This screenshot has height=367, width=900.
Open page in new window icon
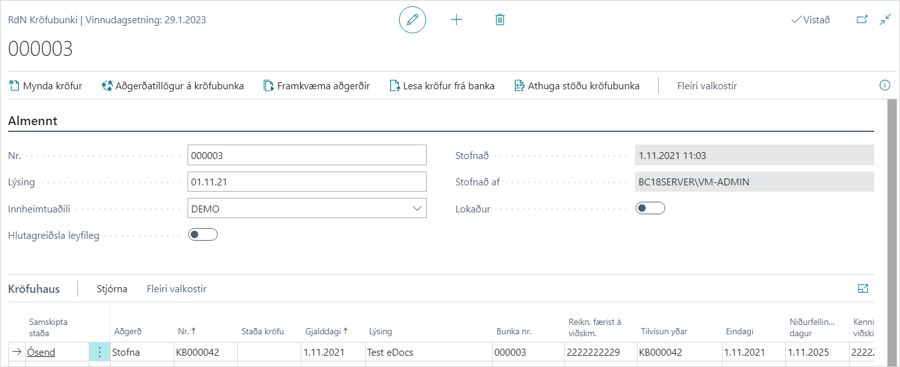(862, 19)
